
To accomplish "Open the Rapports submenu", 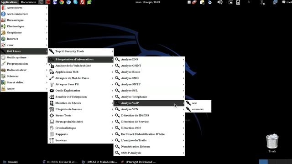I will 81,134.
